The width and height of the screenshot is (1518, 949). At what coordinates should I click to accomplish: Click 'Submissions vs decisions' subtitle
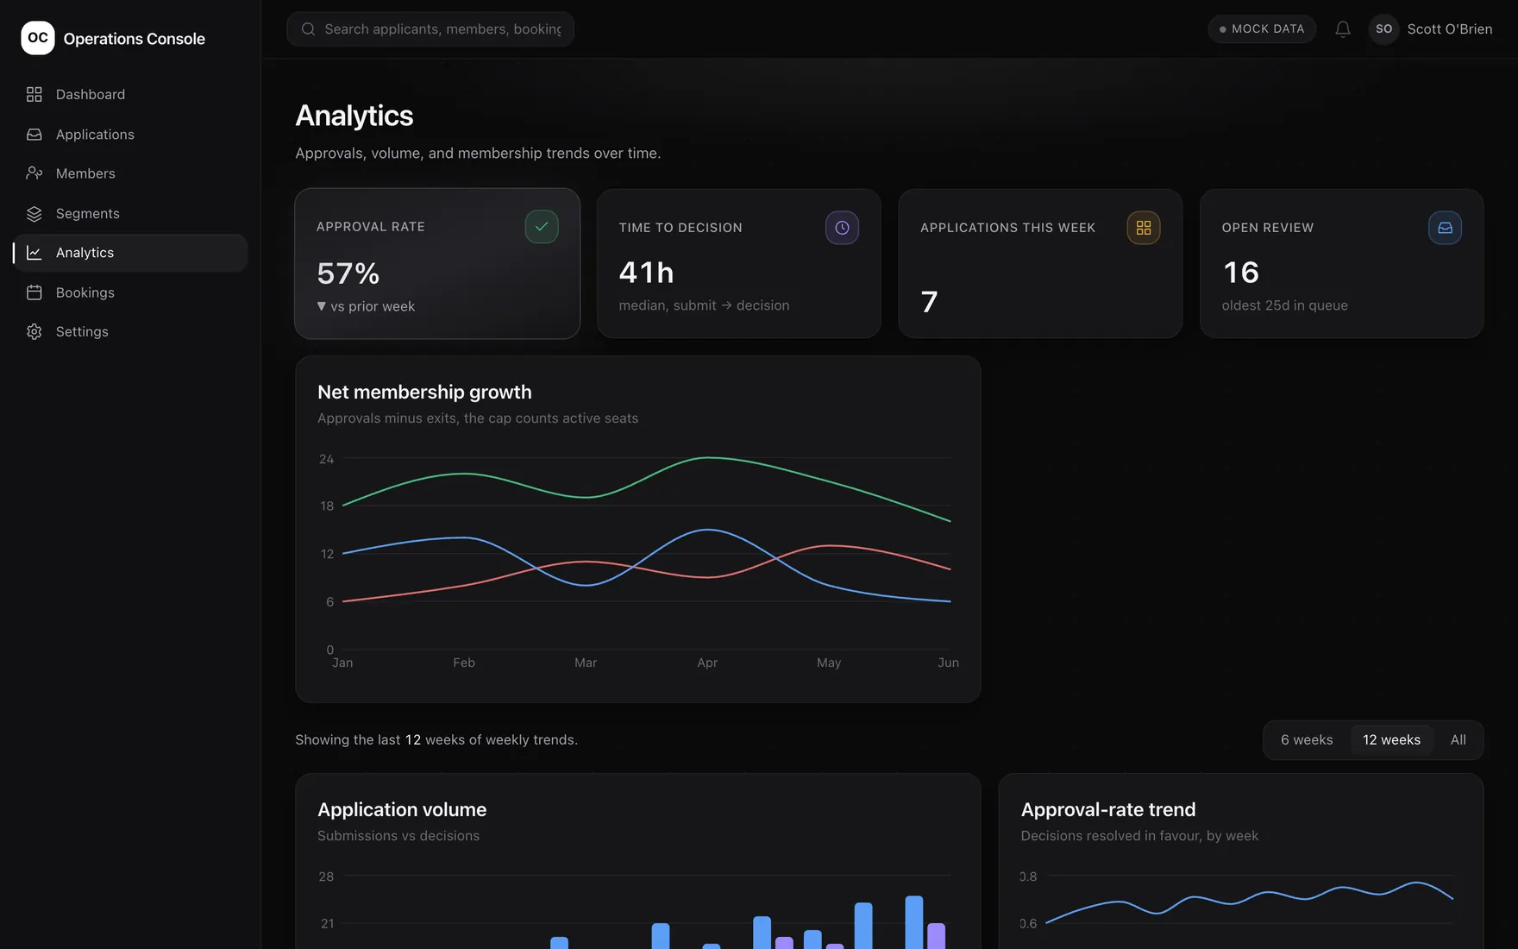398,836
